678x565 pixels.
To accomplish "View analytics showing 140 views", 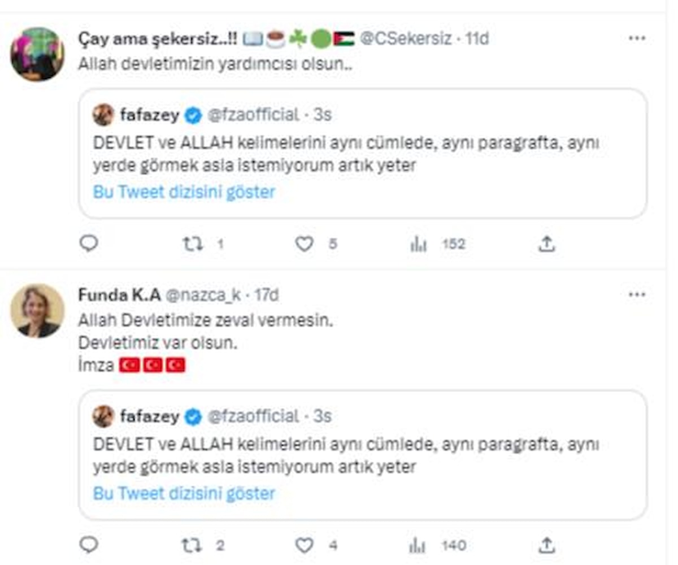I will coord(418,545).
